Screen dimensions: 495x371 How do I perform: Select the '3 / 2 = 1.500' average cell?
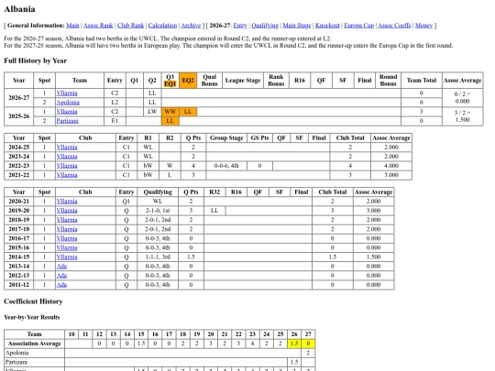click(x=463, y=116)
